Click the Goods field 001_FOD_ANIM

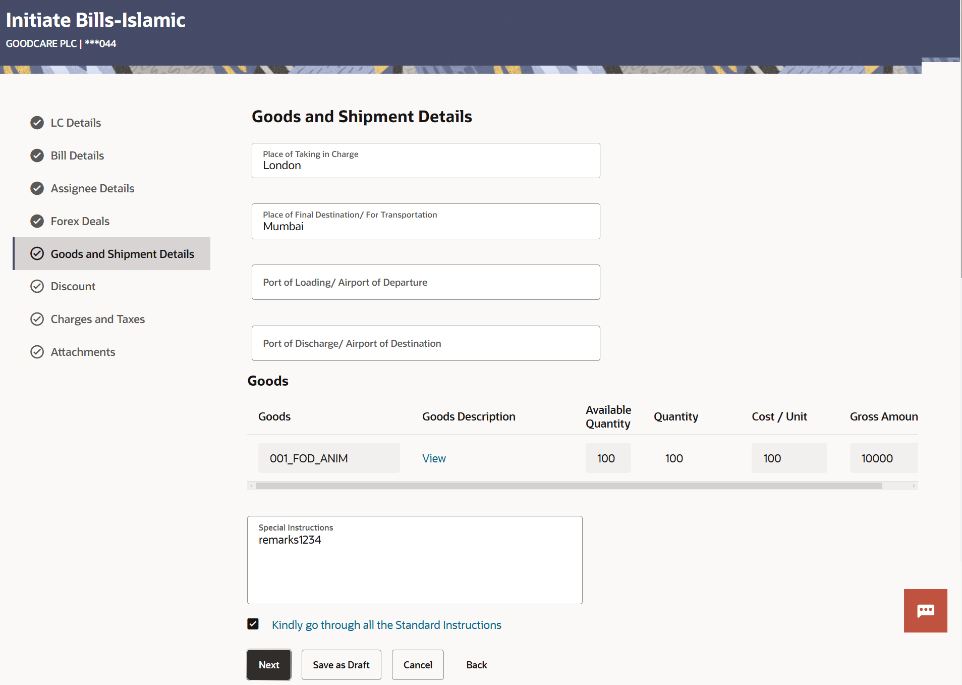pos(329,458)
